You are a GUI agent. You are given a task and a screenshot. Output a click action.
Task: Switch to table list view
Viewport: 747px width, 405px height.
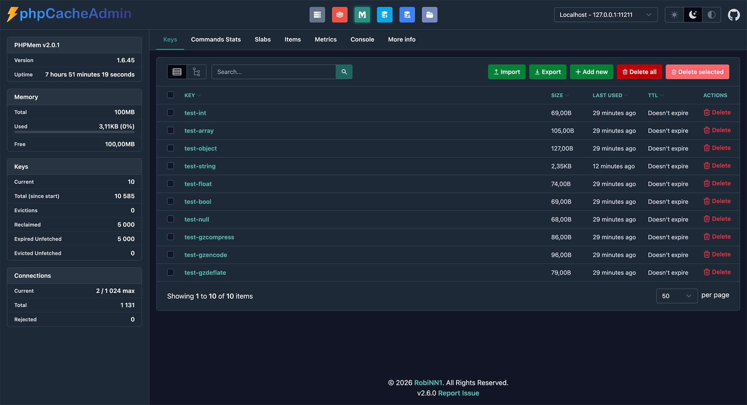[177, 72]
